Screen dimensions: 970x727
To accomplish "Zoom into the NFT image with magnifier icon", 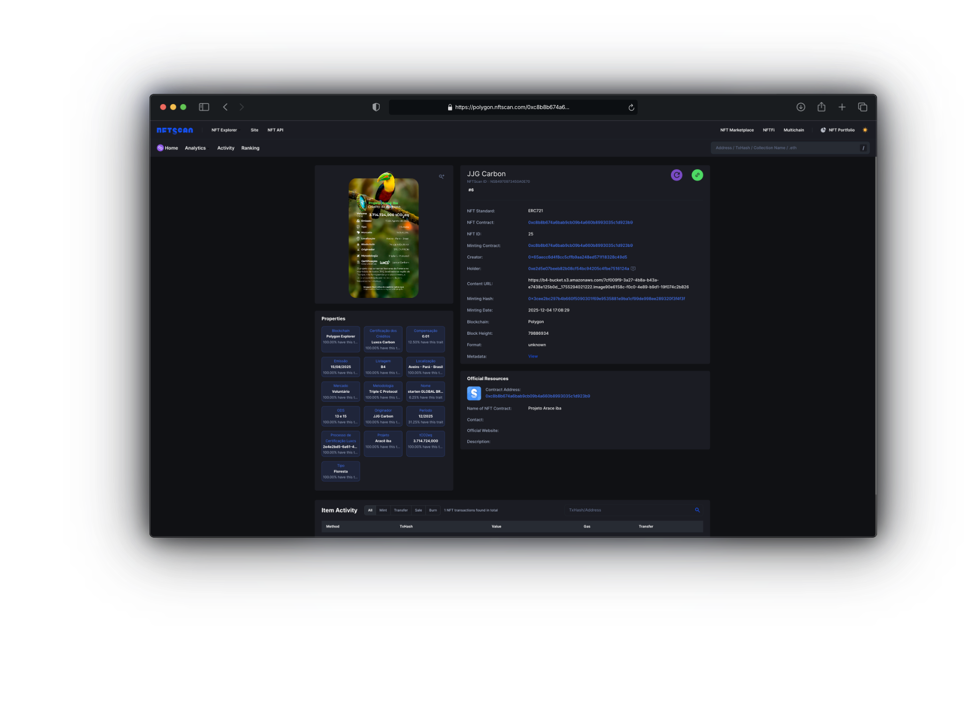I will point(441,176).
